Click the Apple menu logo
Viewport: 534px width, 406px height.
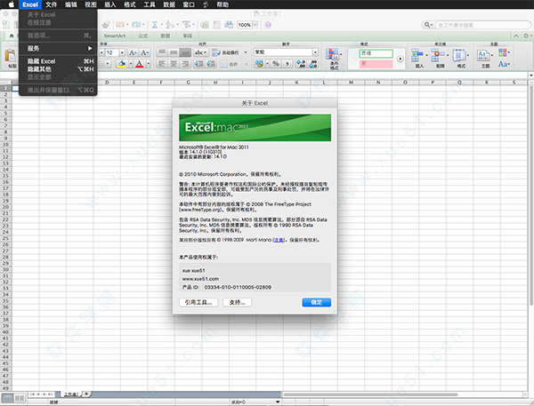pos(12,4)
